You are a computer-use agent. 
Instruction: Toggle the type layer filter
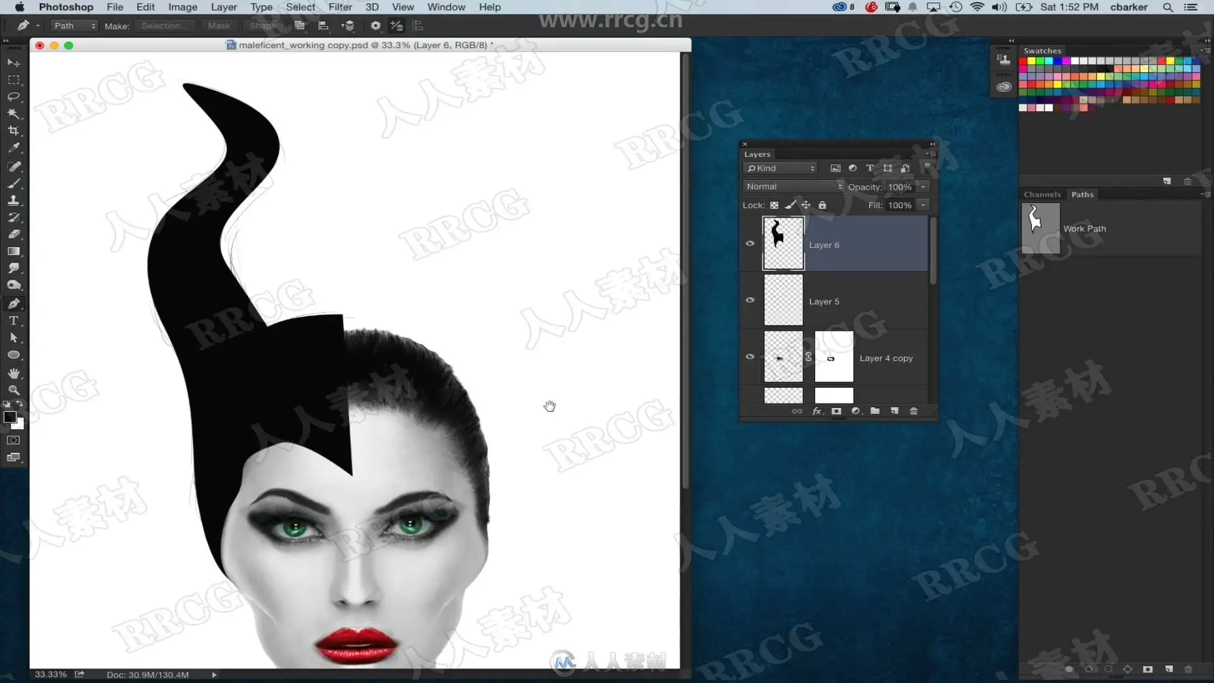870,168
